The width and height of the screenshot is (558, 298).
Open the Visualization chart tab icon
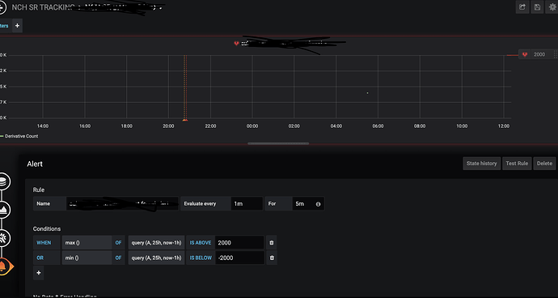(3, 210)
